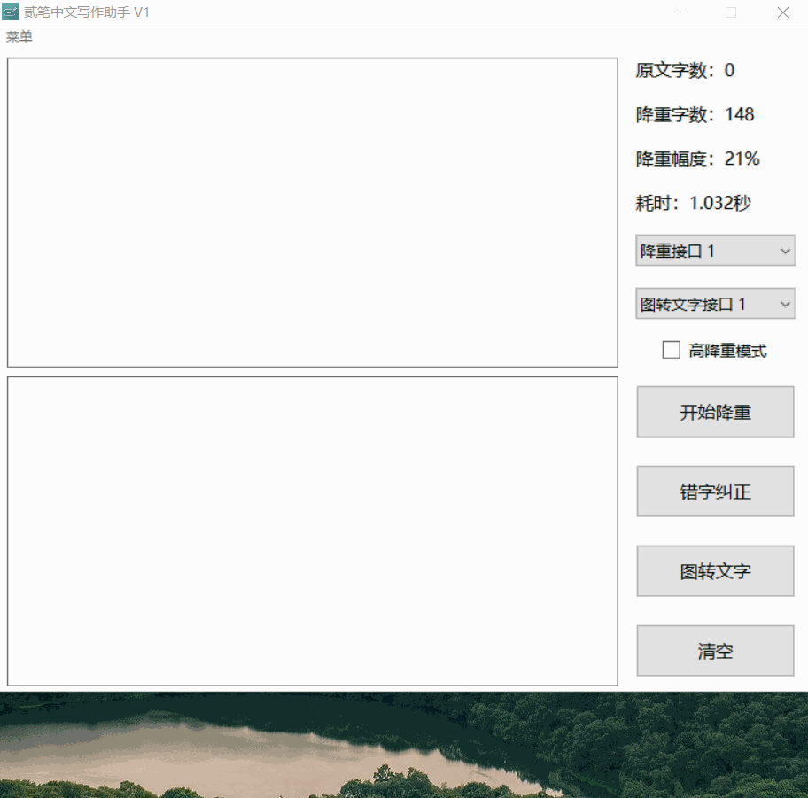Screen dimensions: 808x798
Task: Click the 高降重模式 label text
Action: (727, 351)
